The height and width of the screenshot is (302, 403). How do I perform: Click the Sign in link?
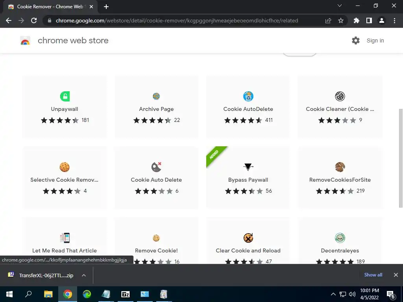(x=375, y=41)
